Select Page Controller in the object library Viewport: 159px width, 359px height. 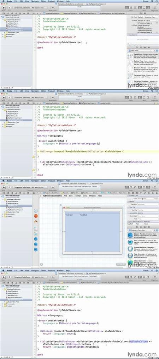[x=143, y=255]
